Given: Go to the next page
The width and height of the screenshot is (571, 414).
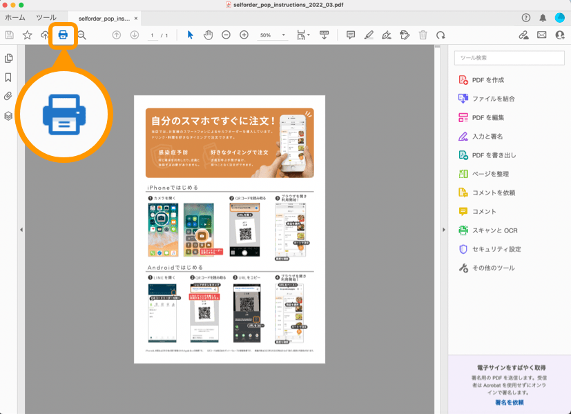Looking at the screenshot, I should coord(135,35).
